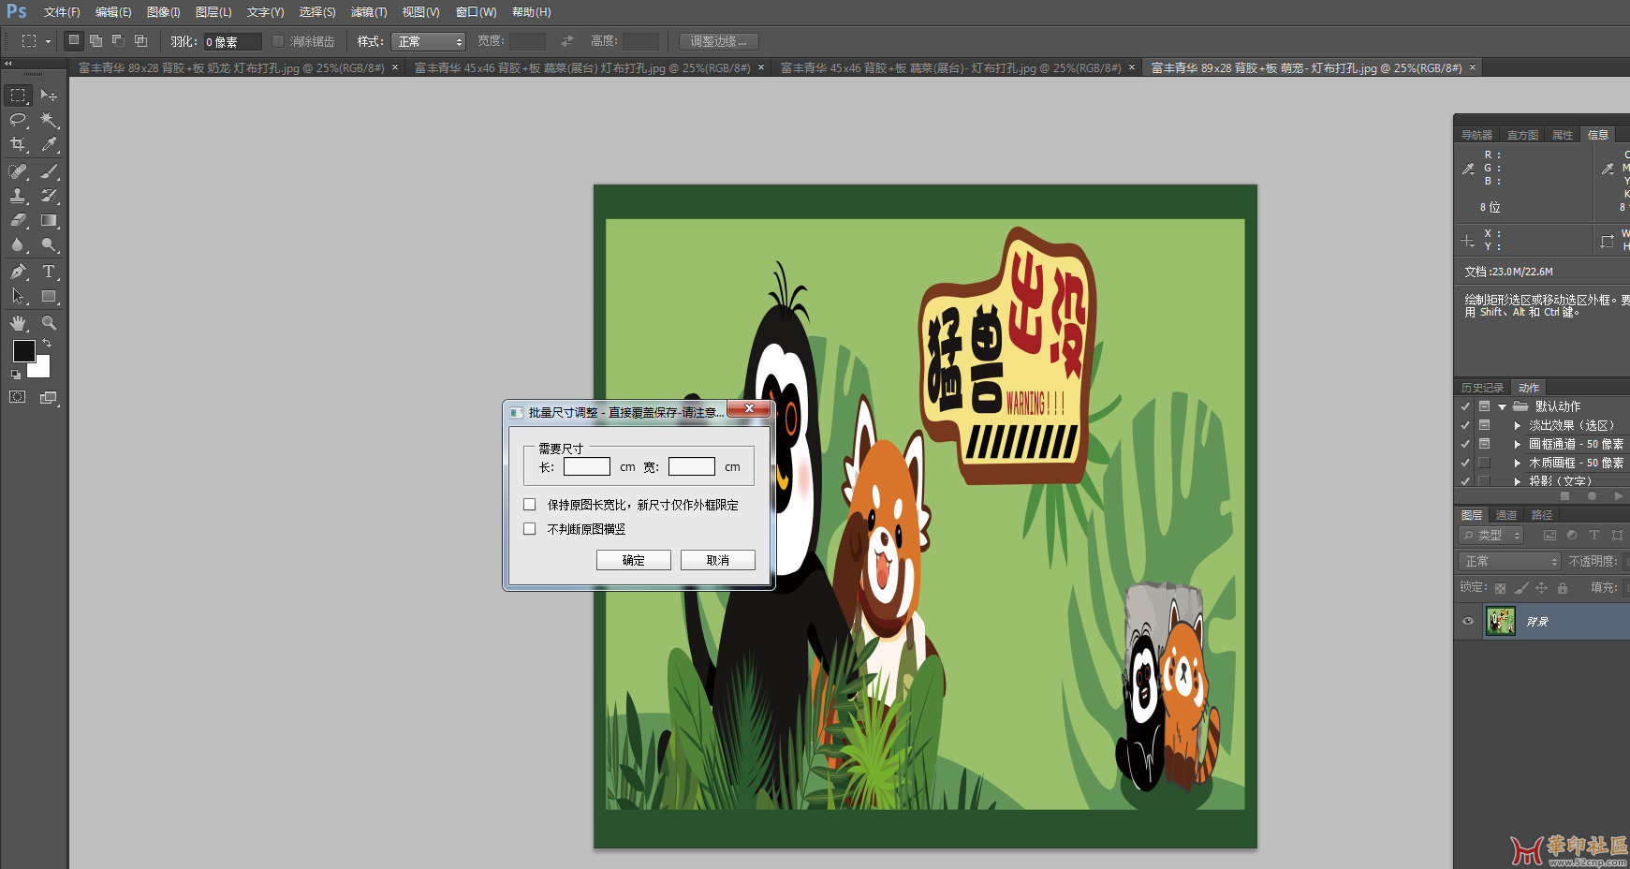Viewport: 1630px width, 869px height.
Task: Open the 滤镜(T) menu
Action: click(369, 12)
